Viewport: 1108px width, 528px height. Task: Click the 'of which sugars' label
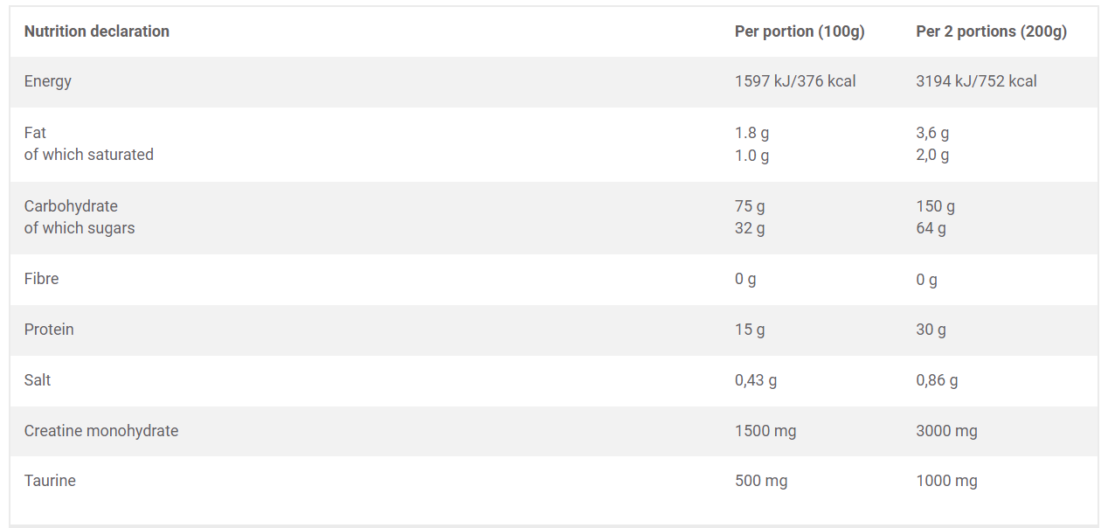pyautogui.click(x=80, y=228)
